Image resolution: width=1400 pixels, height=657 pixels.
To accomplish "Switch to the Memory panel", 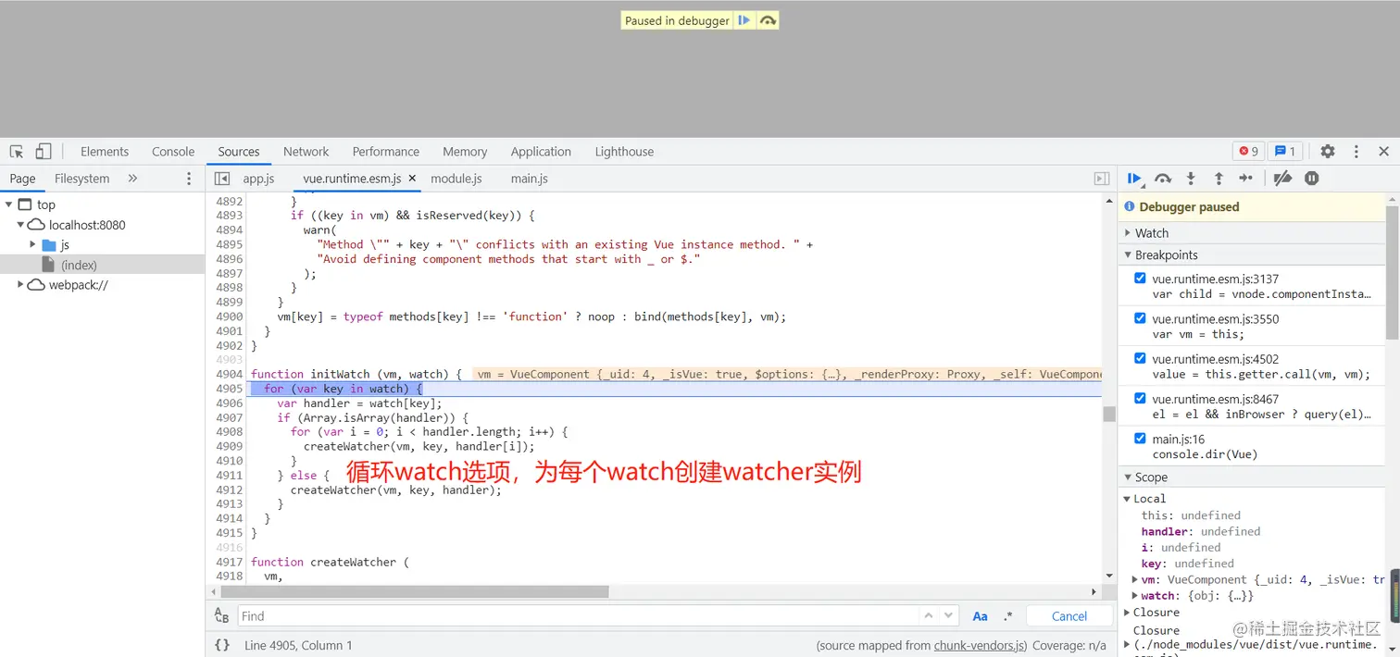I will coord(465,152).
